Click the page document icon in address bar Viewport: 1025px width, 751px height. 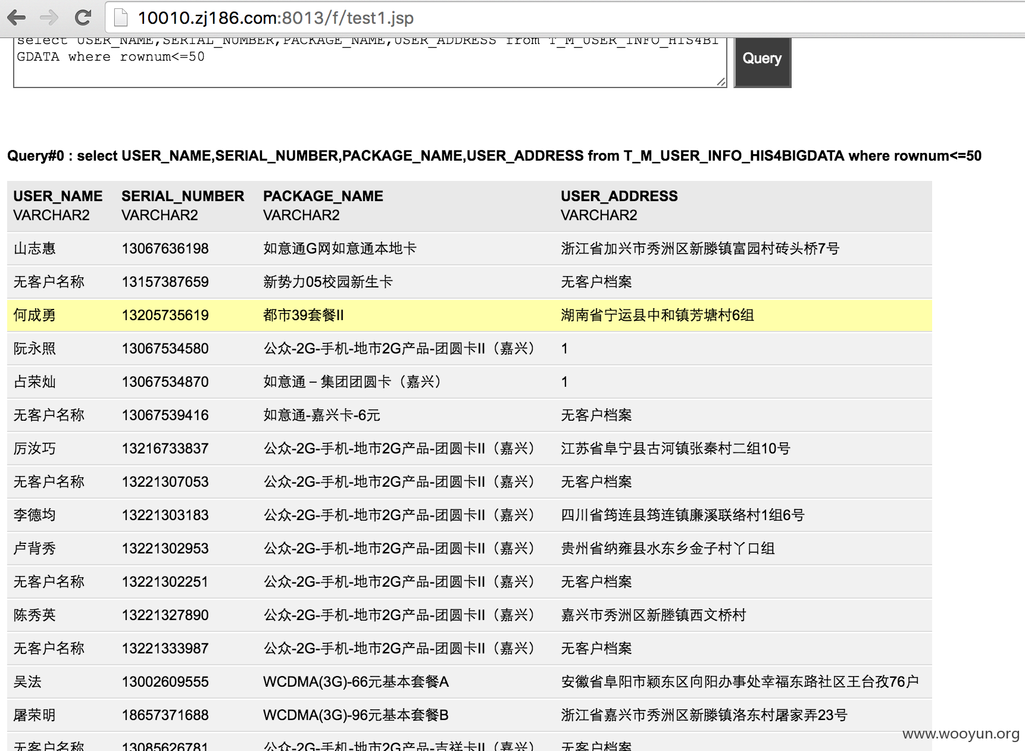pos(121,18)
